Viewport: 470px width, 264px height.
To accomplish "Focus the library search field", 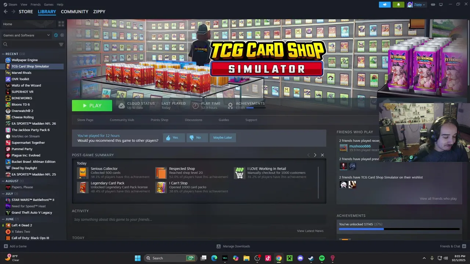I will (29, 44).
